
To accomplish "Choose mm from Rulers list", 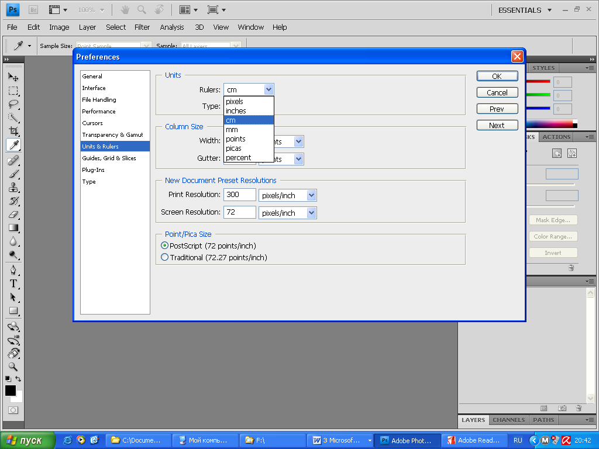I will pyautogui.click(x=249, y=130).
